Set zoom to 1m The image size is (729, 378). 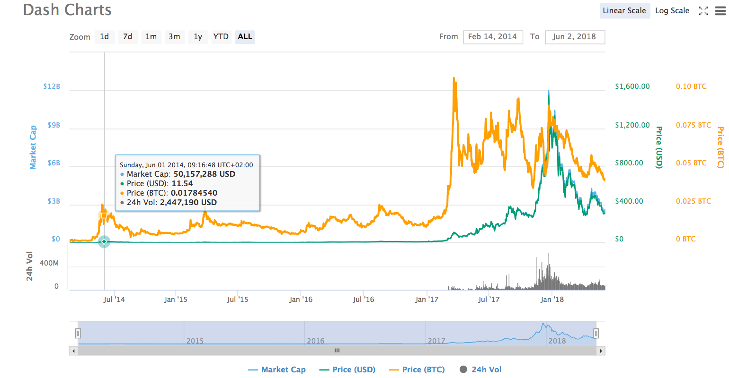click(x=151, y=37)
